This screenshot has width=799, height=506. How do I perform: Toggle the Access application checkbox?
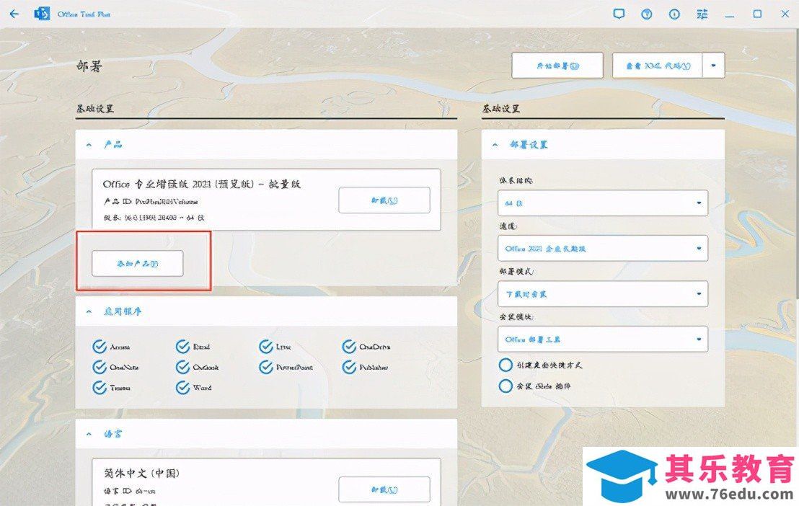coord(100,347)
